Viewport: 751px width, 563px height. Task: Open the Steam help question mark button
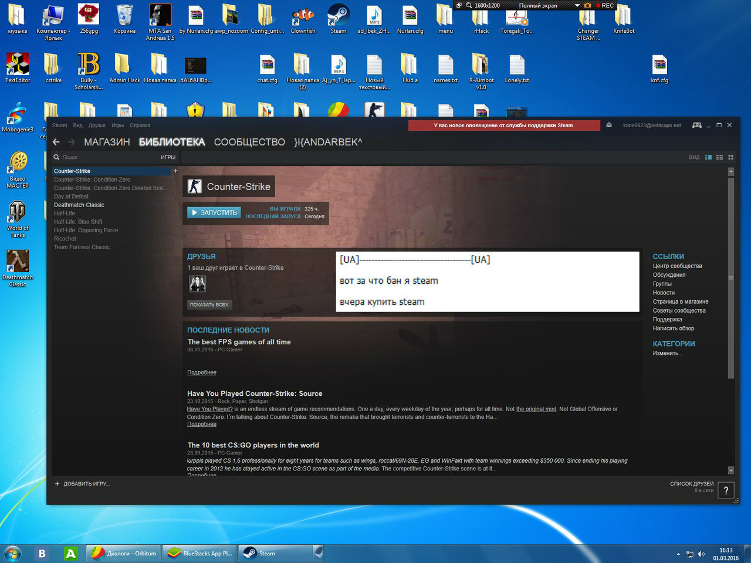click(x=726, y=490)
